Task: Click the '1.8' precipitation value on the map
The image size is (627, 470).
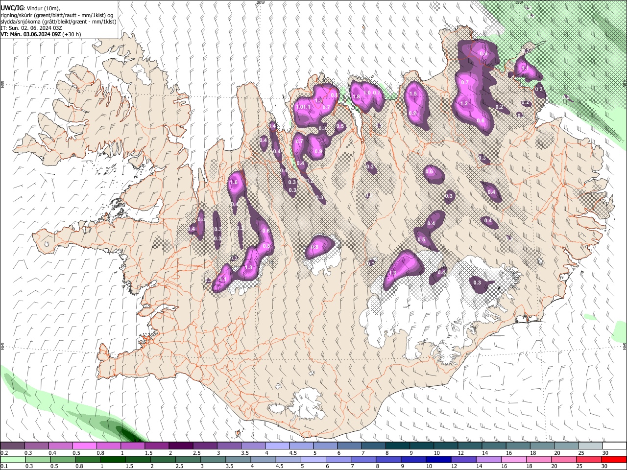Action: tap(357, 97)
